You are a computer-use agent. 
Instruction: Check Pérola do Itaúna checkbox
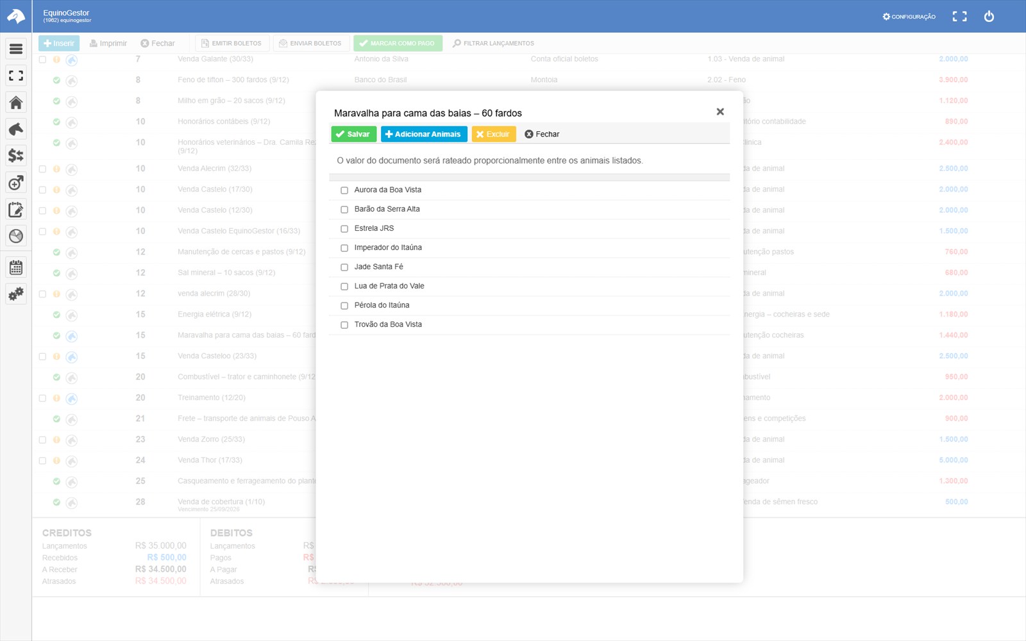pyautogui.click(x=344, y=306)
